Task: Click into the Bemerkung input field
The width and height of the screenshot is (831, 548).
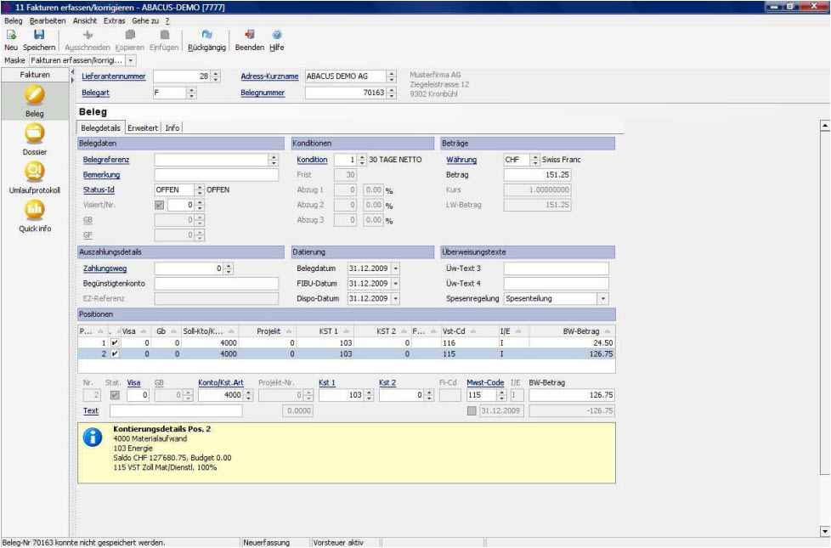Action: (x=216, y=175)
